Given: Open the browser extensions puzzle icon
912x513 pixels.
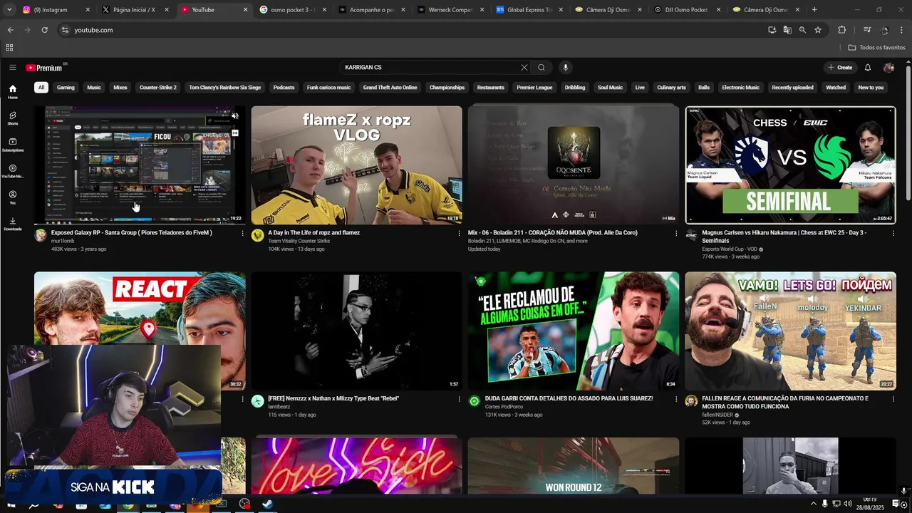Looking at the screenshot, I should (x=841, y=30).
